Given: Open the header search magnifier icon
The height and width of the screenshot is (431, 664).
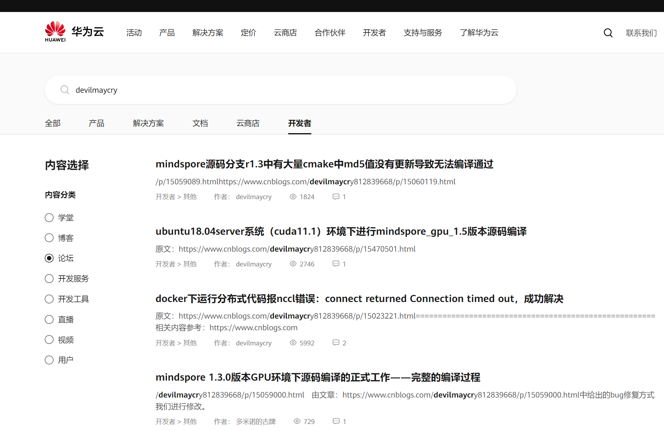Looking at the screenshot, I should pyautogui.click(x=608, y=33).
